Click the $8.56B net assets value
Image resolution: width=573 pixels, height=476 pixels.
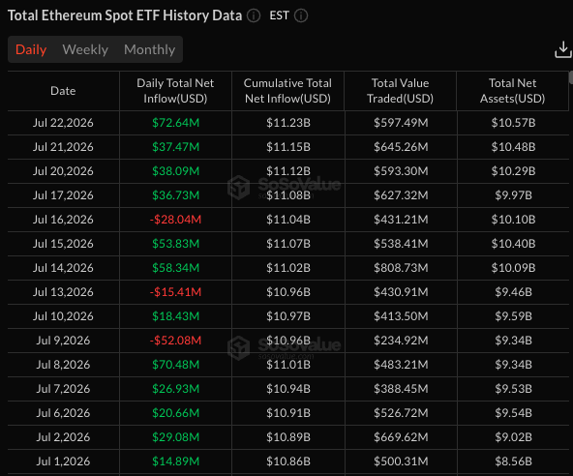click(513, 461)
